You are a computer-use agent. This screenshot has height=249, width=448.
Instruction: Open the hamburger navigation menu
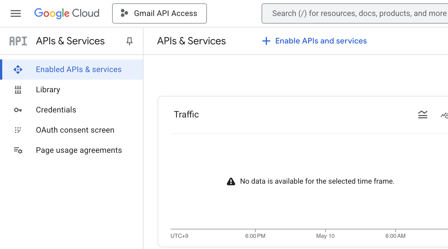click(x=16, y=13)
